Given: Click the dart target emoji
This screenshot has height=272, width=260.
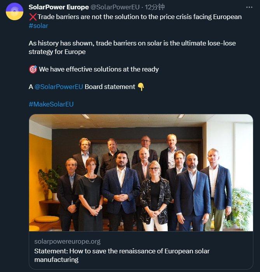Looking at the screenshot, I should (33, 69).
